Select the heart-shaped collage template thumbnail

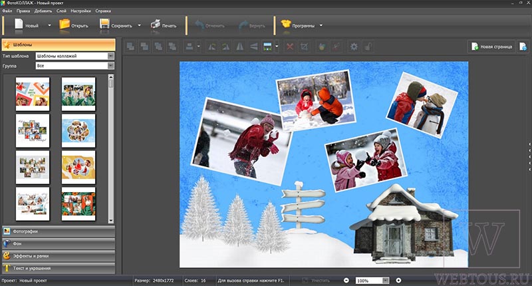coord(33,130)
